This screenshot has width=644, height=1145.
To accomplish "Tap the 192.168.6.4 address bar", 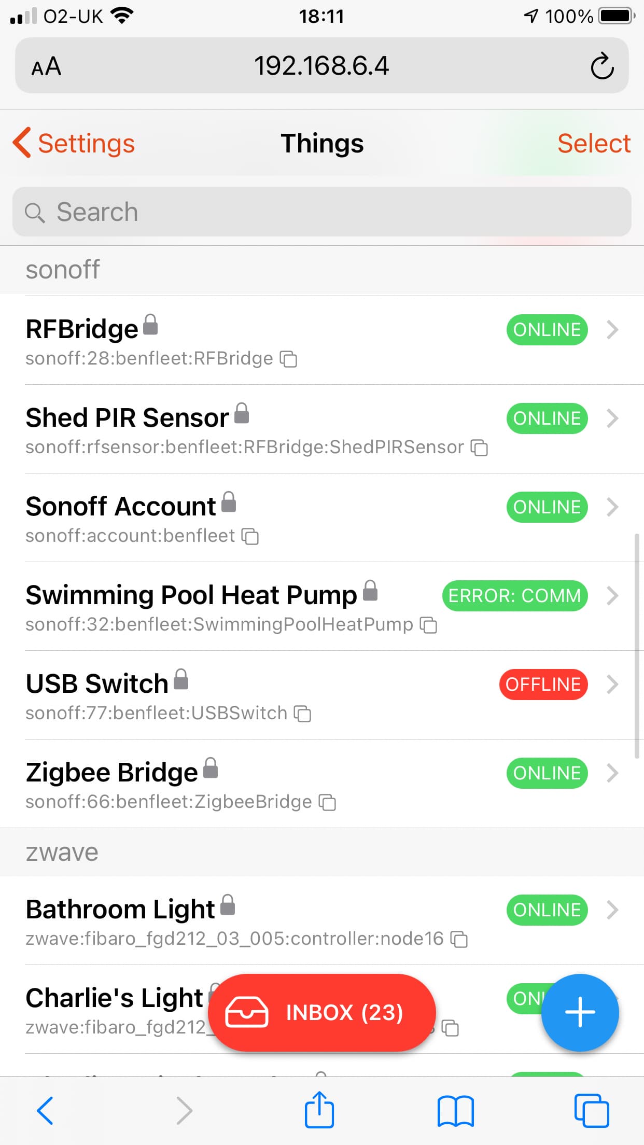I will (x=321, y=66).
